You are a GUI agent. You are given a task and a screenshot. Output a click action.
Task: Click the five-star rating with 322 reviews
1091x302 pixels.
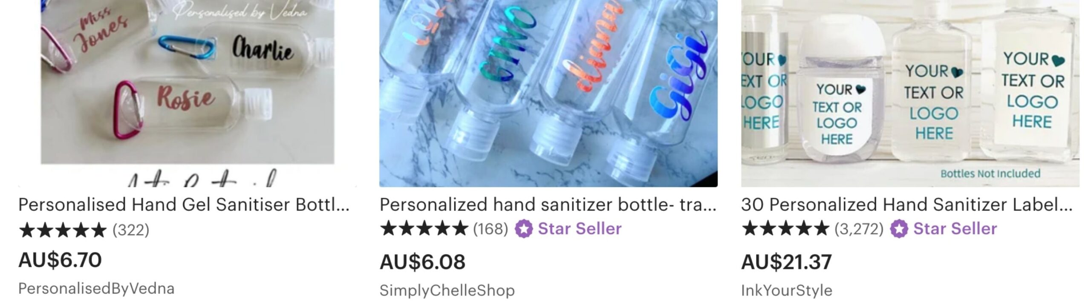pyautogui.click(x=84, y=230)
